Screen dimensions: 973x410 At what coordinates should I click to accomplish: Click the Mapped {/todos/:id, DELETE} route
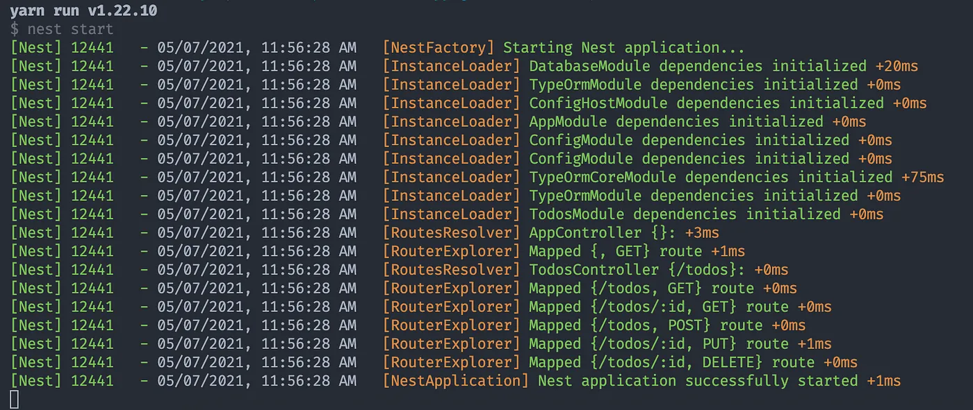point(671,362)
